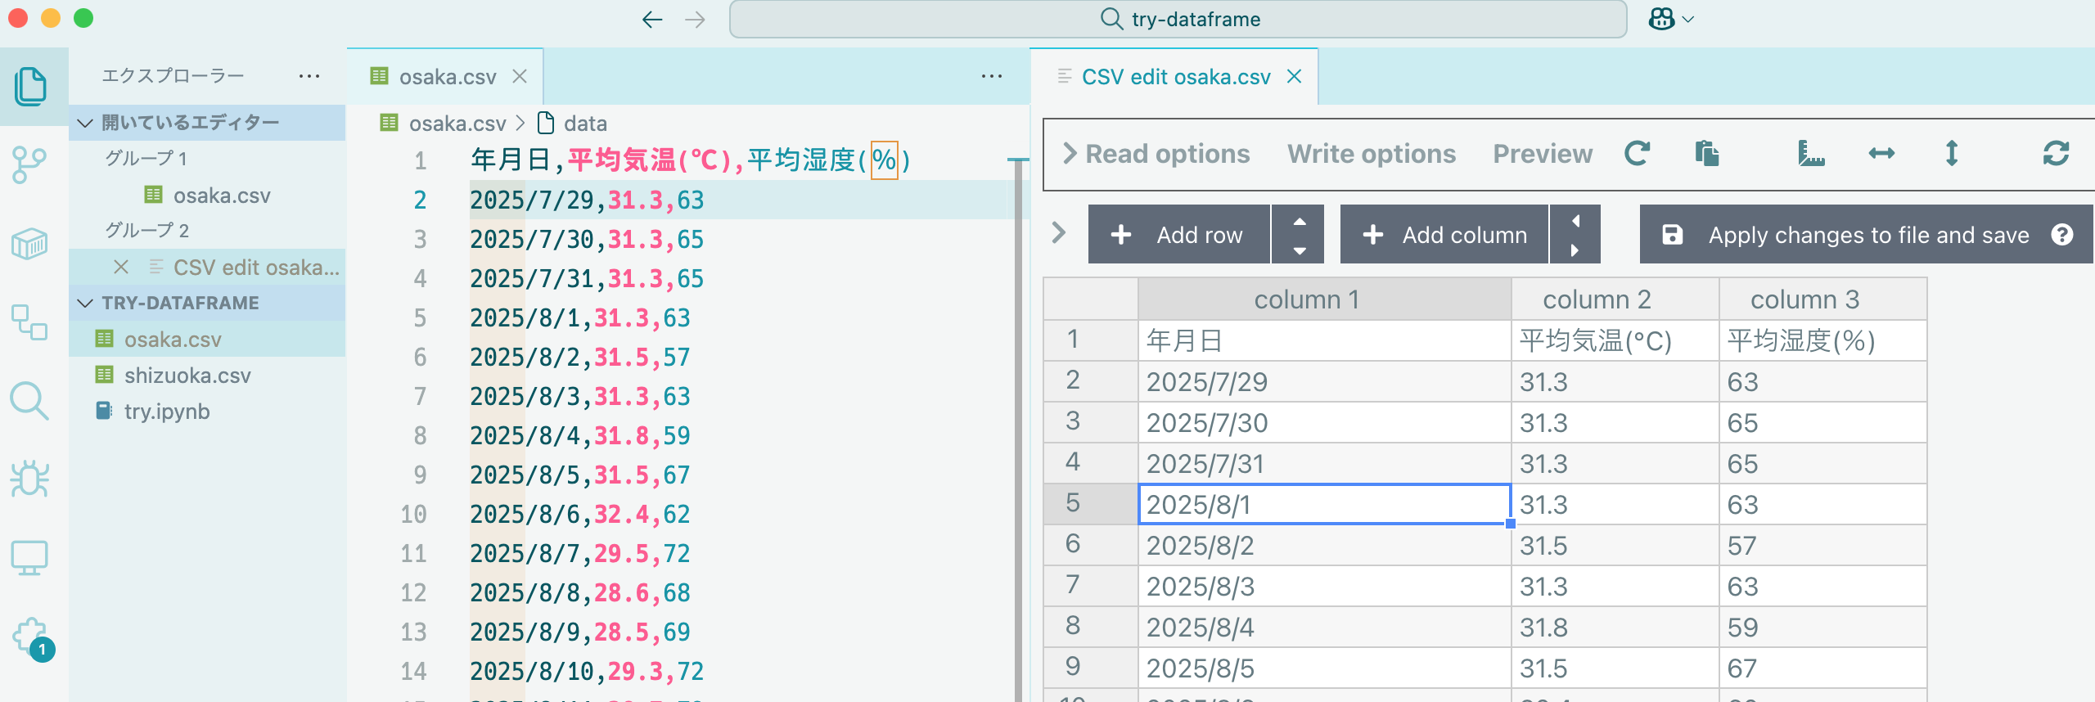The image size is (2095, 702).
Task: Open shizuoka.csv in the file tree
Action: (187, 376)
